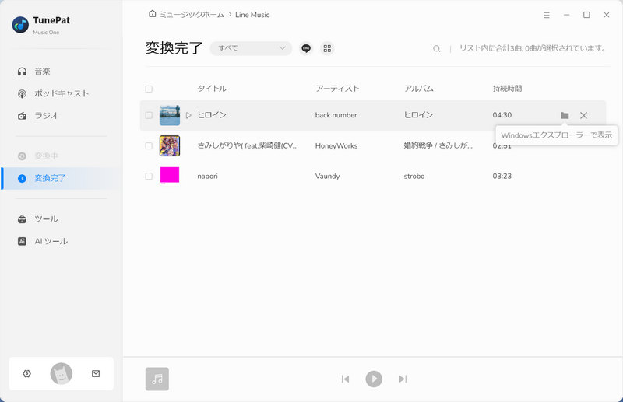623x402 pixels.
Task: Open settings with the gear icon
Action: (27, 373)
